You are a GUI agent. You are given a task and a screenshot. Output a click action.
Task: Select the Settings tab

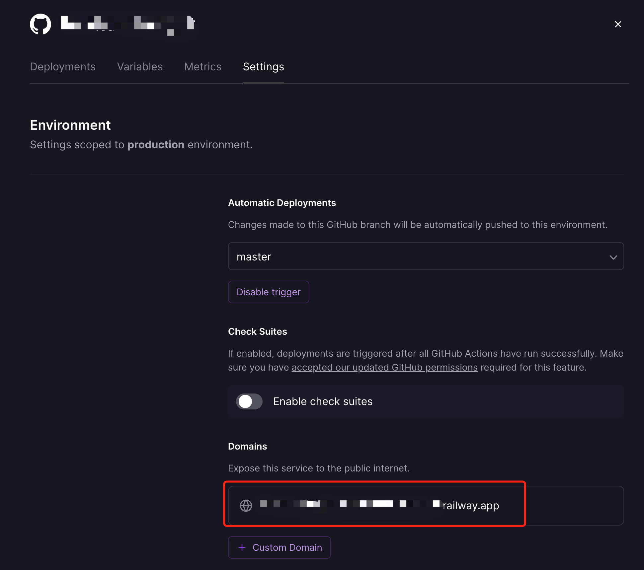click(264, 67)
